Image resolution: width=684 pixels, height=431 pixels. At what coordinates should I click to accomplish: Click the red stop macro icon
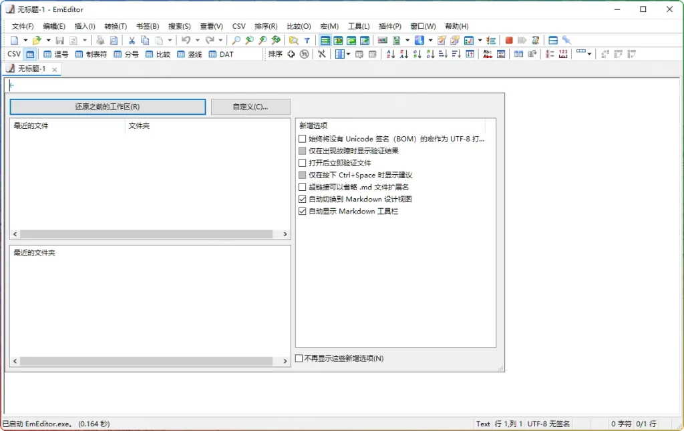point(508,40)
